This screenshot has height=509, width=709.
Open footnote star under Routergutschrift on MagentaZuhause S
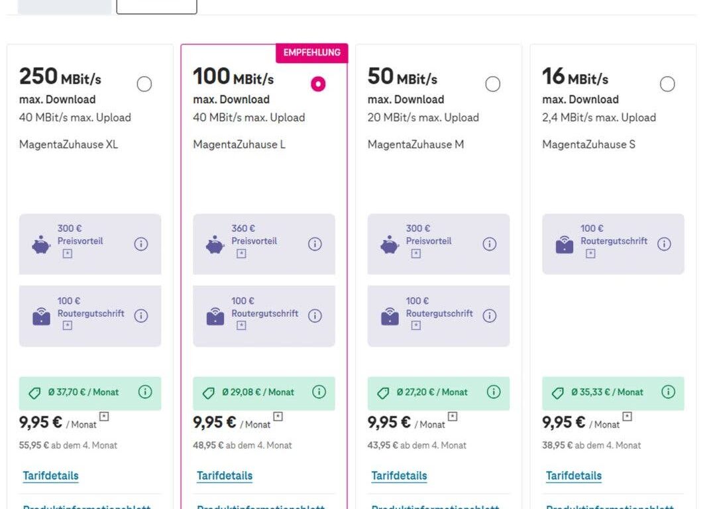coord(590,254)
